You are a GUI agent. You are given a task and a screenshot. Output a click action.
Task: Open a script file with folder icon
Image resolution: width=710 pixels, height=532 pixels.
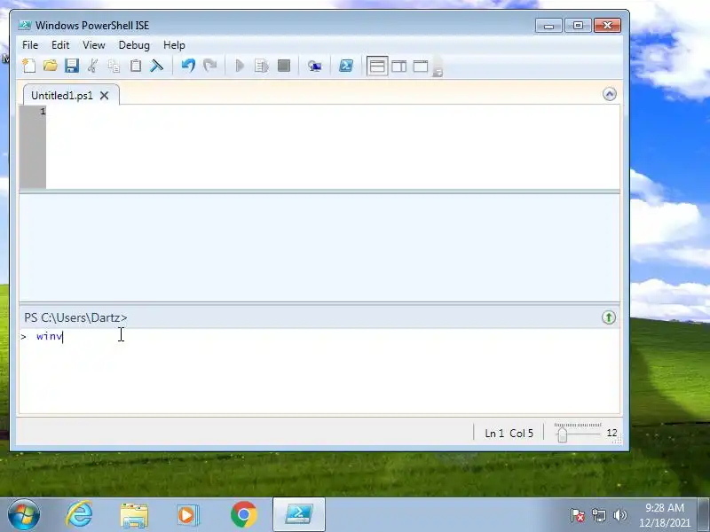pyautogui.click(x=51, y=66)
